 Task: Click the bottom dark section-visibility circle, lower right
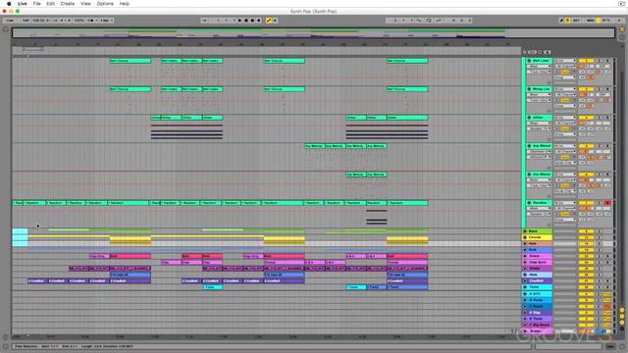pyautogui.click(x=622, y=329)
